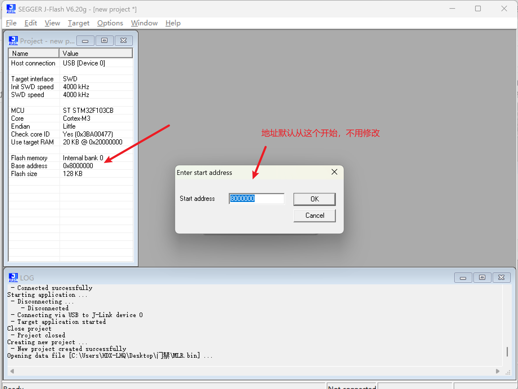Click Cancel in the start address dialog
Viewport: 518px width, 389px height.
pyautogui.click(x=314, y=216)
